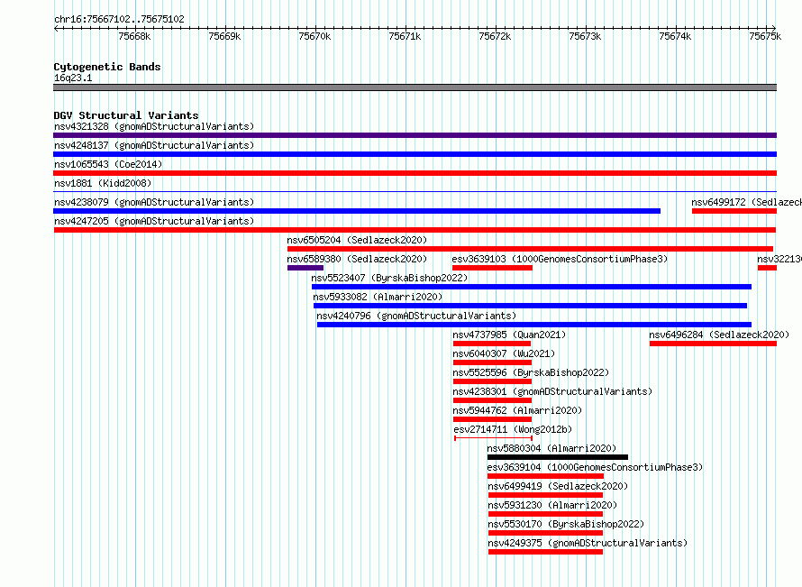Image resolution: width=802 pixels, height=587 pixels.
Task: Open nsv4238301 gnomADStructuralVariants label
Action: [x=553, y=391]
